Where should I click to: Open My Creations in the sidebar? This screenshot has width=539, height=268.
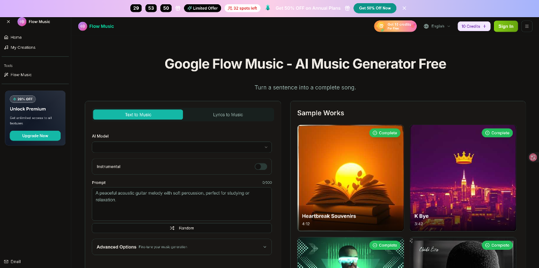(x=35, y=47)
